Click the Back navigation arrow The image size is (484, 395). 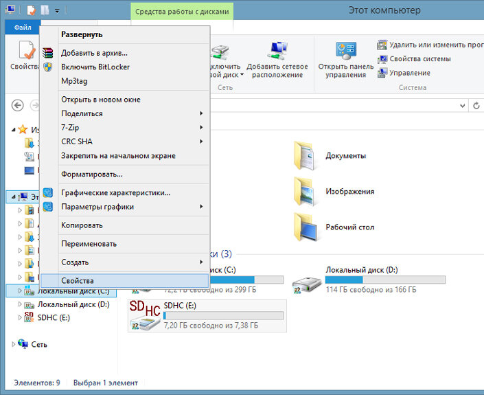18,105
